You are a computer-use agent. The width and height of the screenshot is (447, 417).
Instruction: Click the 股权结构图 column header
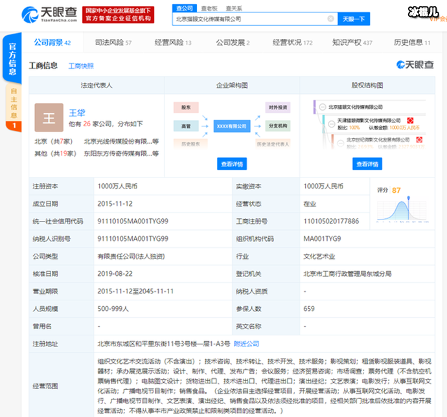(367, 85)
